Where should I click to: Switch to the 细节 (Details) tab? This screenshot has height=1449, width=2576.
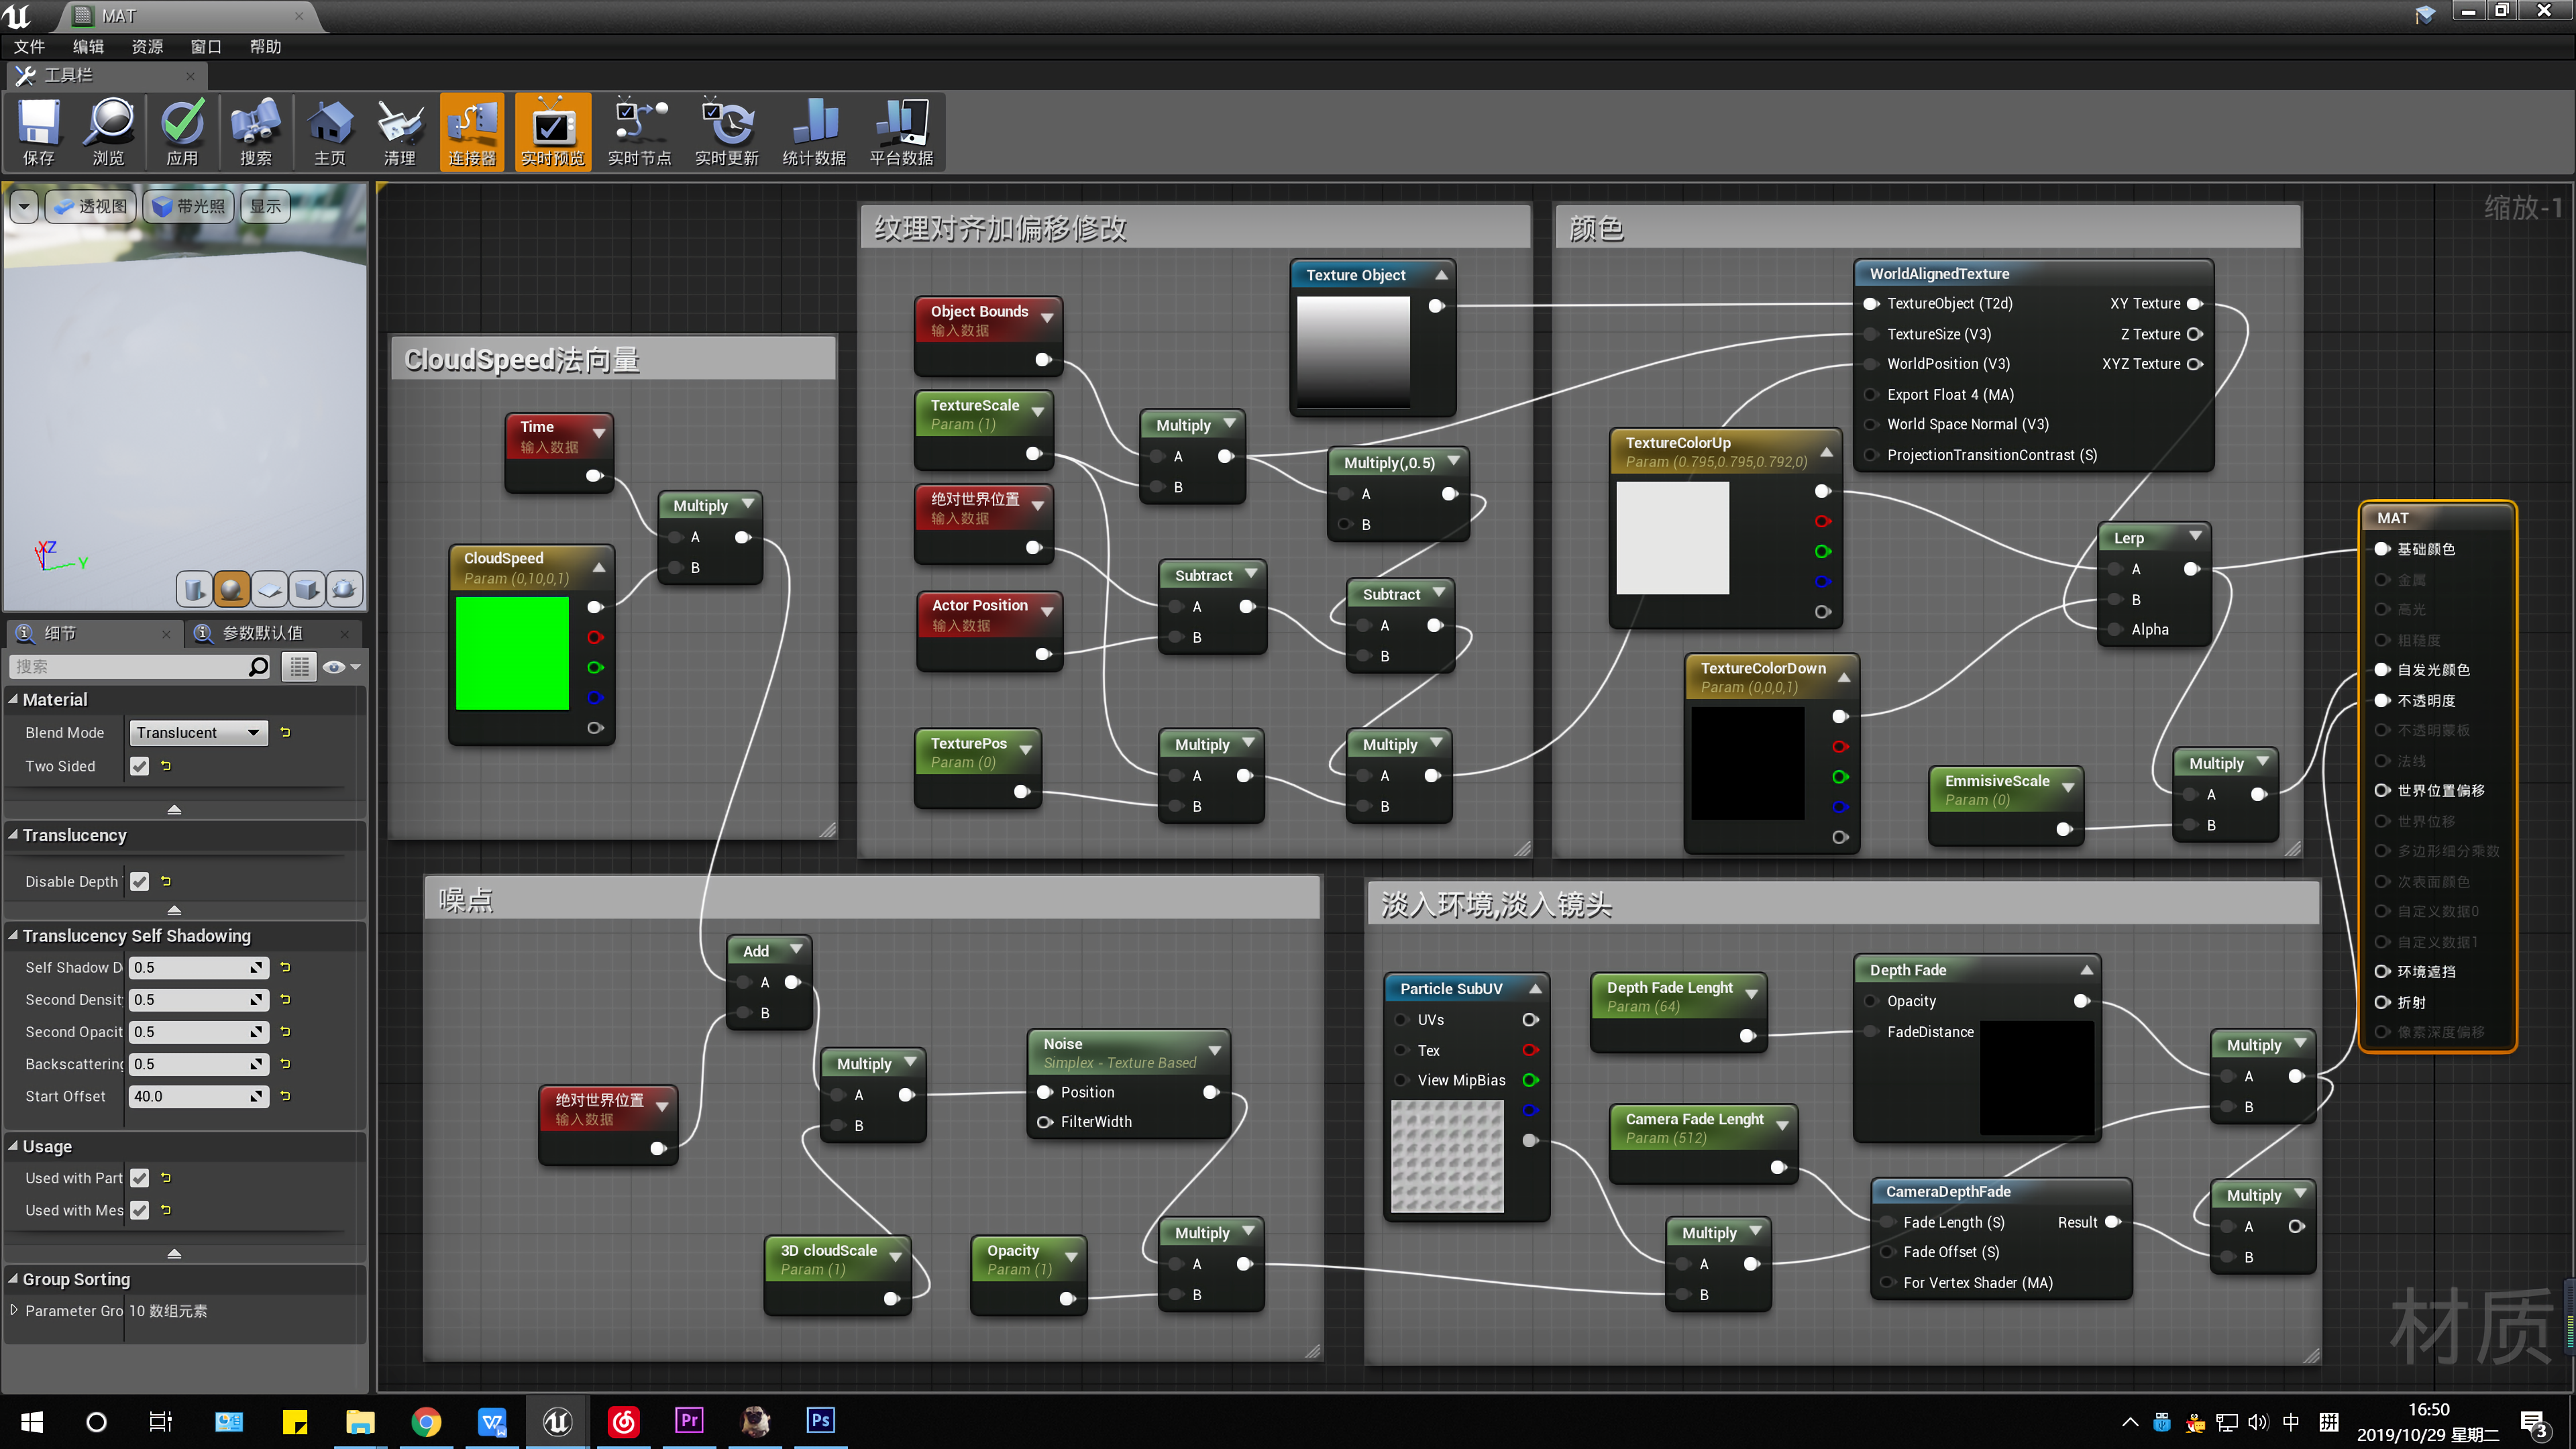(60, 633)
